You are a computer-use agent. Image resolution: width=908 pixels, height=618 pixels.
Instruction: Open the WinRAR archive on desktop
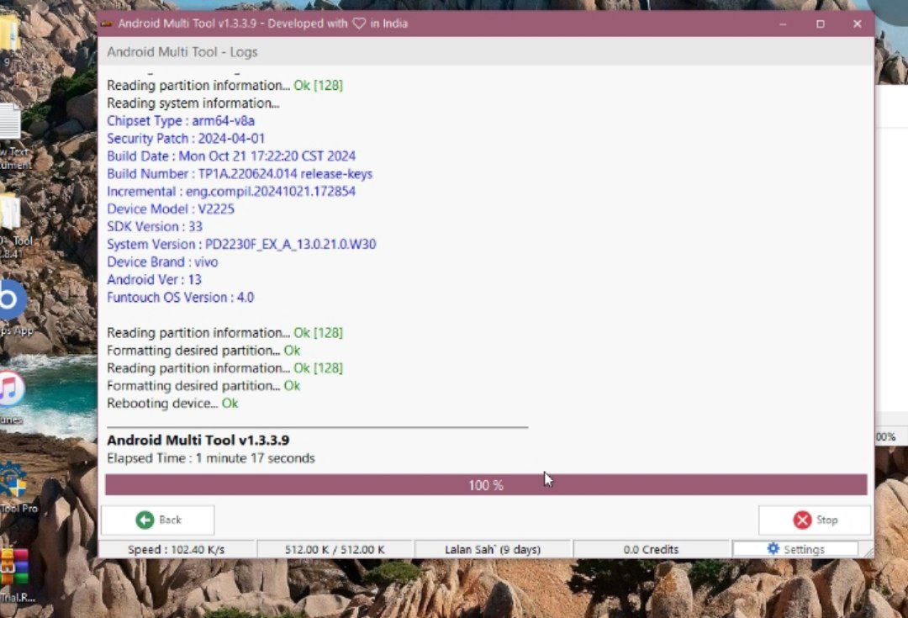click(13, 568)
